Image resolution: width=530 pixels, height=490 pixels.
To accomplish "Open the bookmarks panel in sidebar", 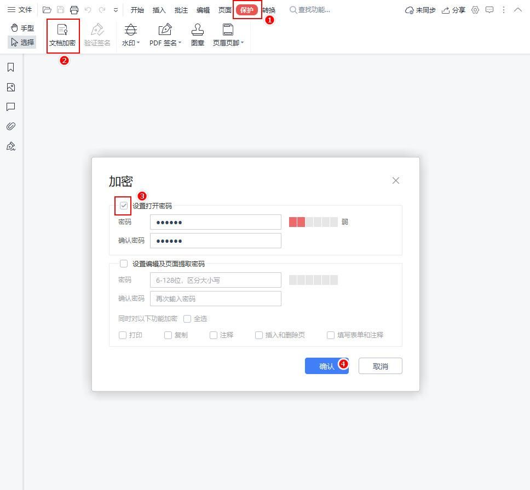I will point(10,67).
